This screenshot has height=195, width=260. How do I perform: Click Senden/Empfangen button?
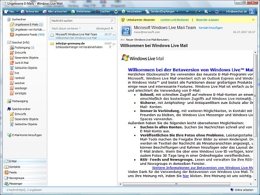[160, 12]
